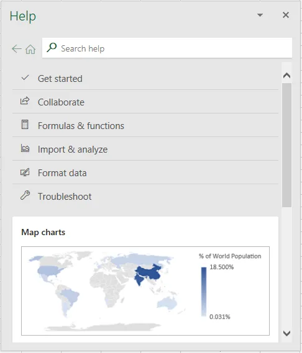Go back using the left arrow icon
302x353 pixels.
coord(16,48)
